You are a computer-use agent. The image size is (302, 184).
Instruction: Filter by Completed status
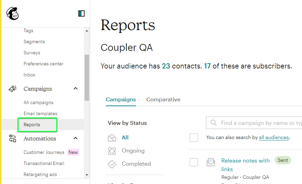tap(136, 164)
